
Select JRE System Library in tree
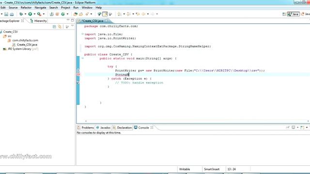20,49
